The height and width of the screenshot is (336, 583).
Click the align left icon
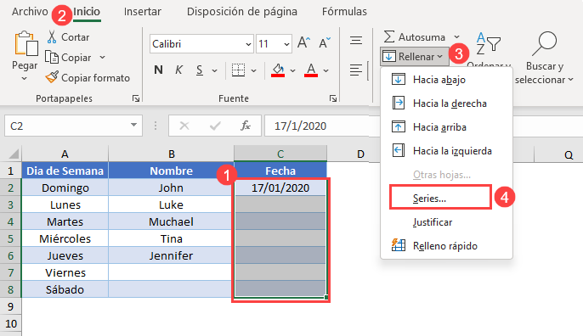(356, 70)
